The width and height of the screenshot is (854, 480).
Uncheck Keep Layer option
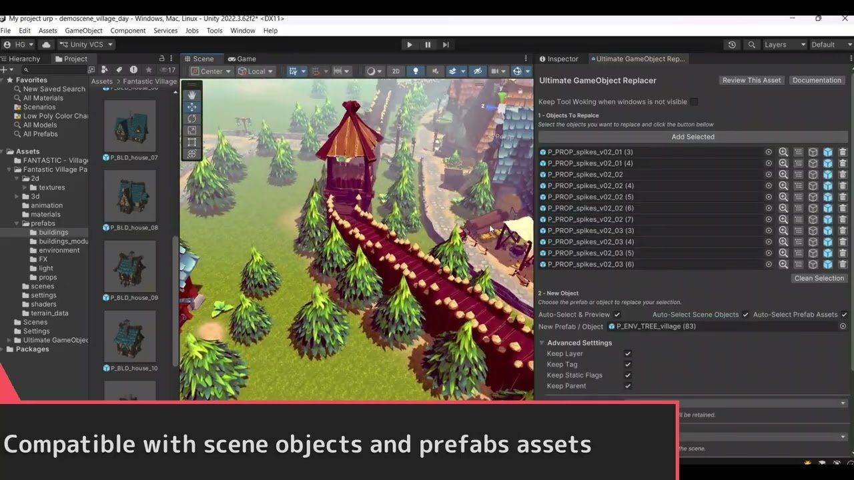click(x=628, y=354)
